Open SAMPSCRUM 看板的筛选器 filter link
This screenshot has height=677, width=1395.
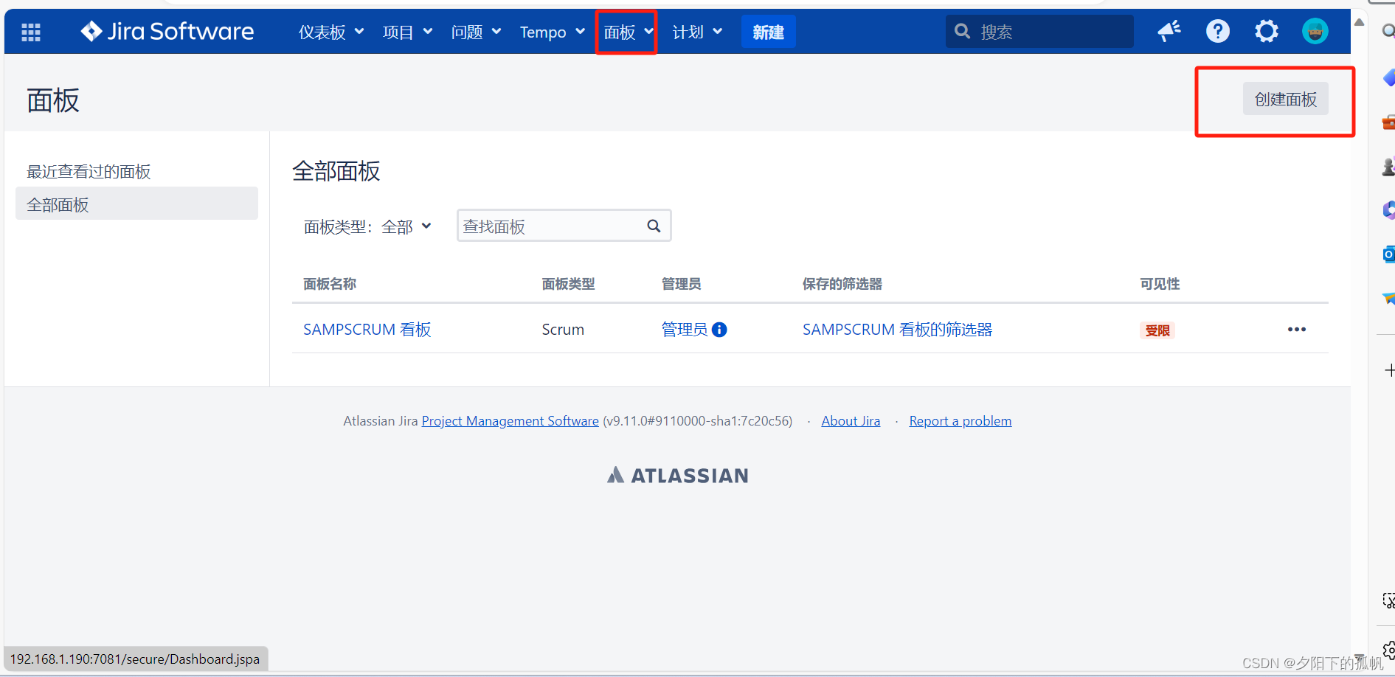pyautogui.click(x=897, y=330)
